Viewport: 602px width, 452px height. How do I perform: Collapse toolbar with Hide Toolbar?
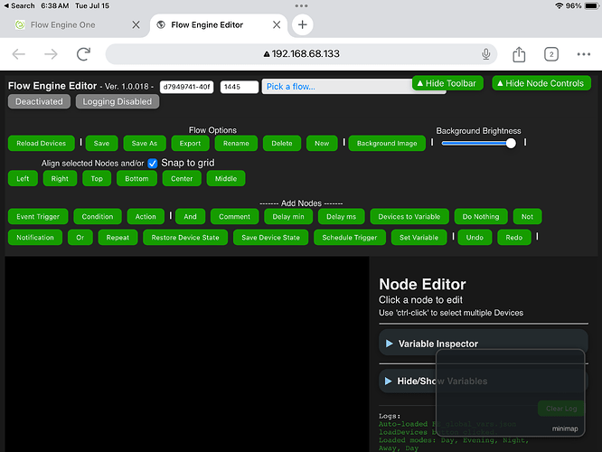[447, 83]
